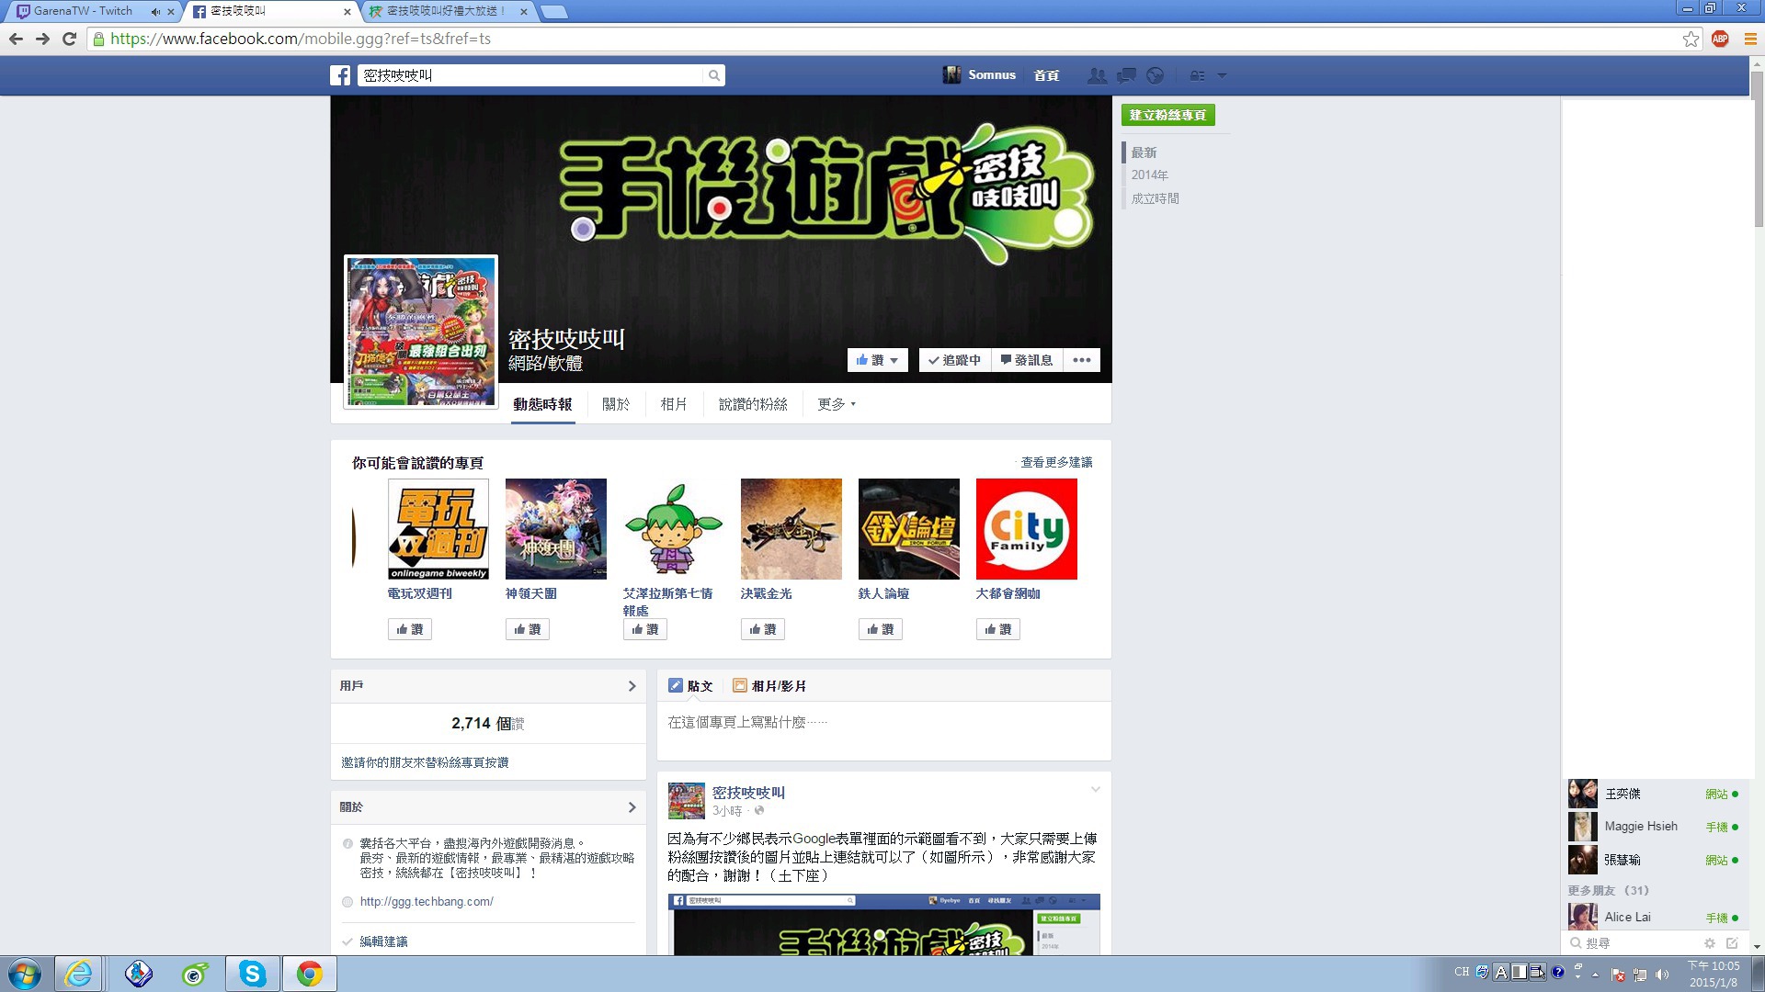The image size is (1765, 992).
Task: Open friend requests icon
Action: pos(1096,75)
